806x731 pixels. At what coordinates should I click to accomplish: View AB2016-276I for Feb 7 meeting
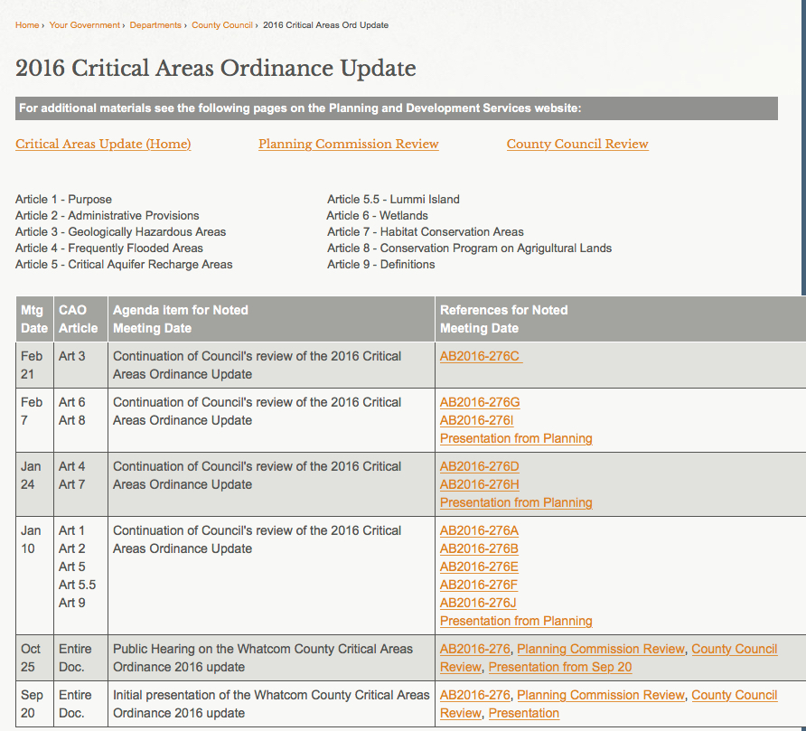[x=475, y=420]
